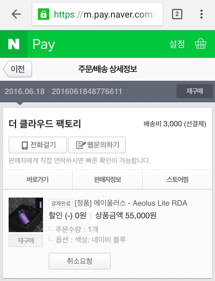Select the 판매자정보 tab
This screenshot has height=281, width=215.
[107, 180]
